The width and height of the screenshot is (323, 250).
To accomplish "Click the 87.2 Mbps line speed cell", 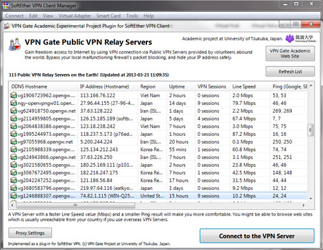I will click(x=244, y=134).
